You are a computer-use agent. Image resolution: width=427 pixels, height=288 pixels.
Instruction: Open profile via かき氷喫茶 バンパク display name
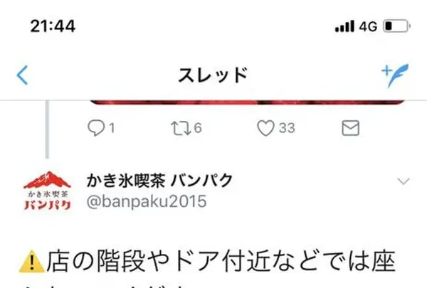pos(159,180)
